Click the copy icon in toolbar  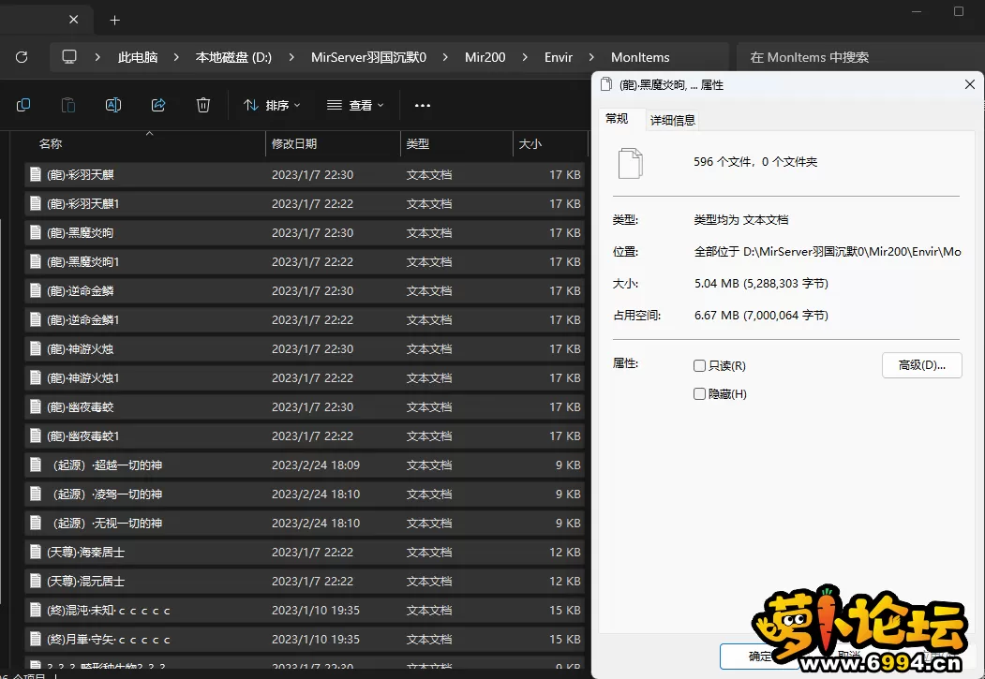(x=23, y=105)
